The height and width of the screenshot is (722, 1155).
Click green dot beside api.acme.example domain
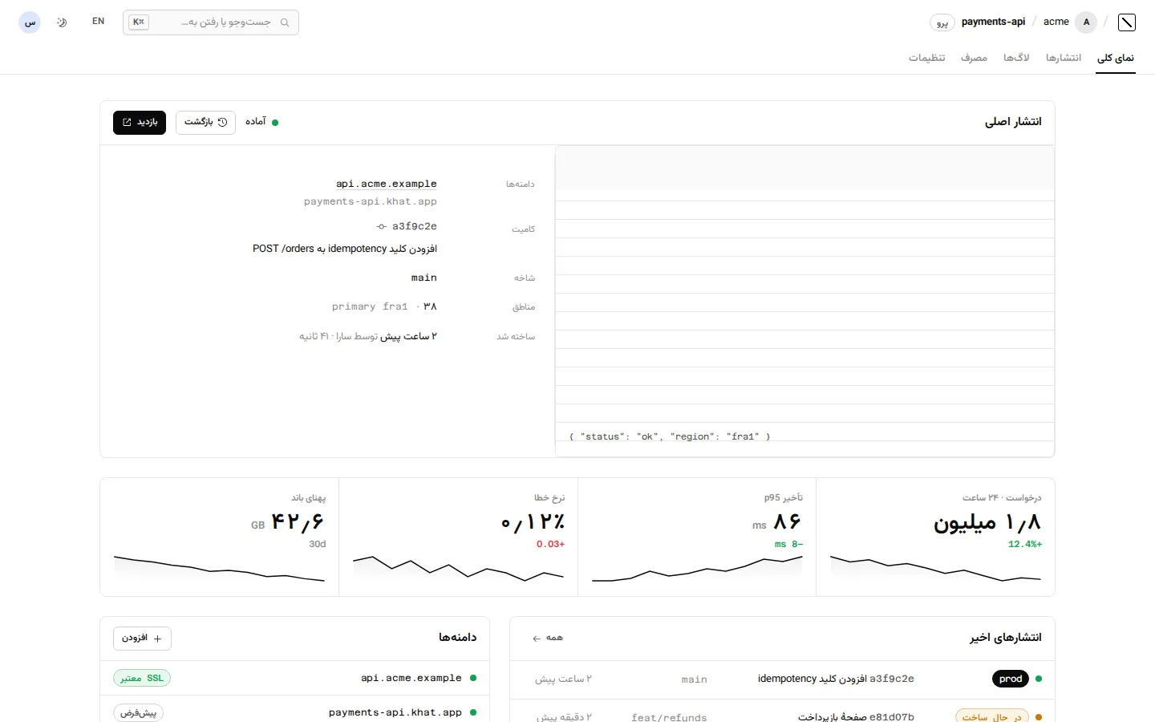pos(473,678)
